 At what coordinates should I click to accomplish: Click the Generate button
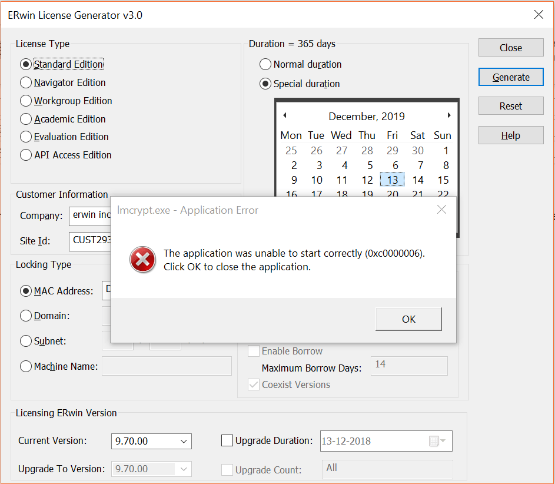tap(510, 77)
